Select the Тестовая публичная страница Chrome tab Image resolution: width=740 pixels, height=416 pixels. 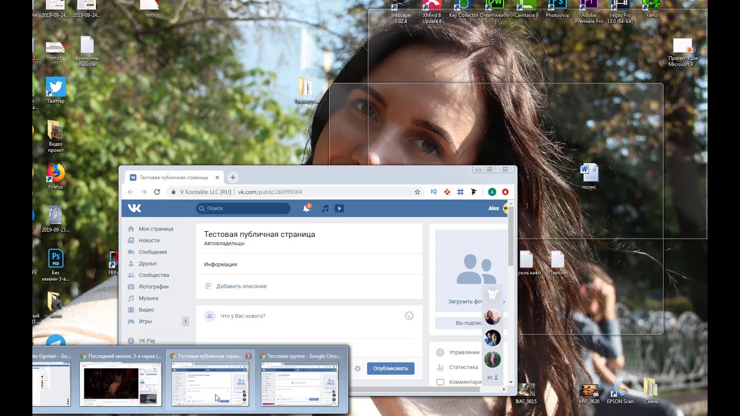[174, 177]
